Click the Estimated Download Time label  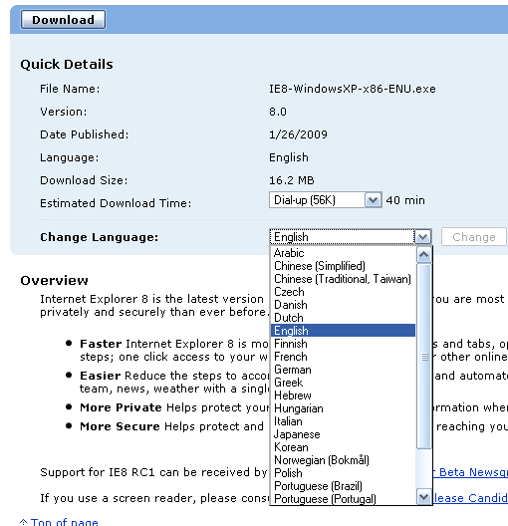point(116,203)
